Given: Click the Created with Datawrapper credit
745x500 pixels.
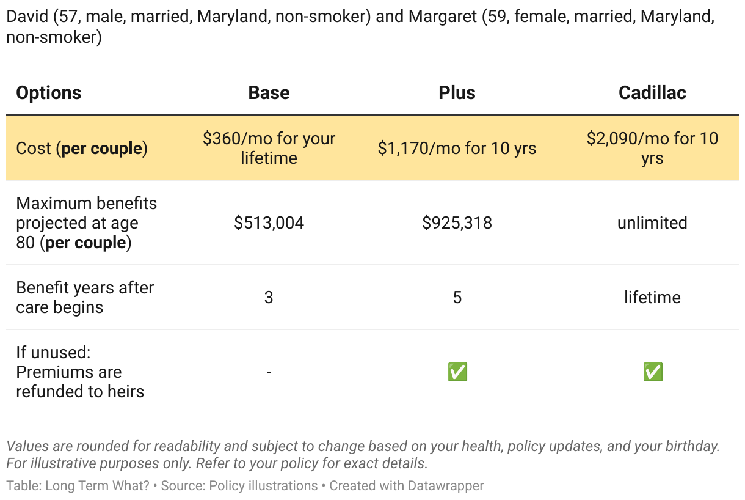Looking at the screenshot, I should coord(407,486).
